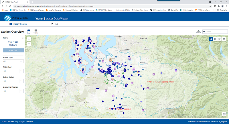Open SEO Tips bookmark
229x124 pixels.
click(17, 10)
